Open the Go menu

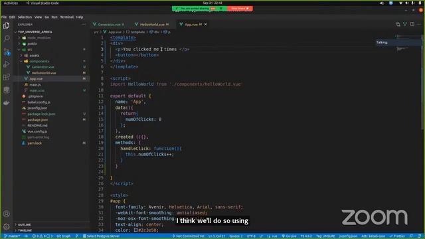(x=46, y=17)
